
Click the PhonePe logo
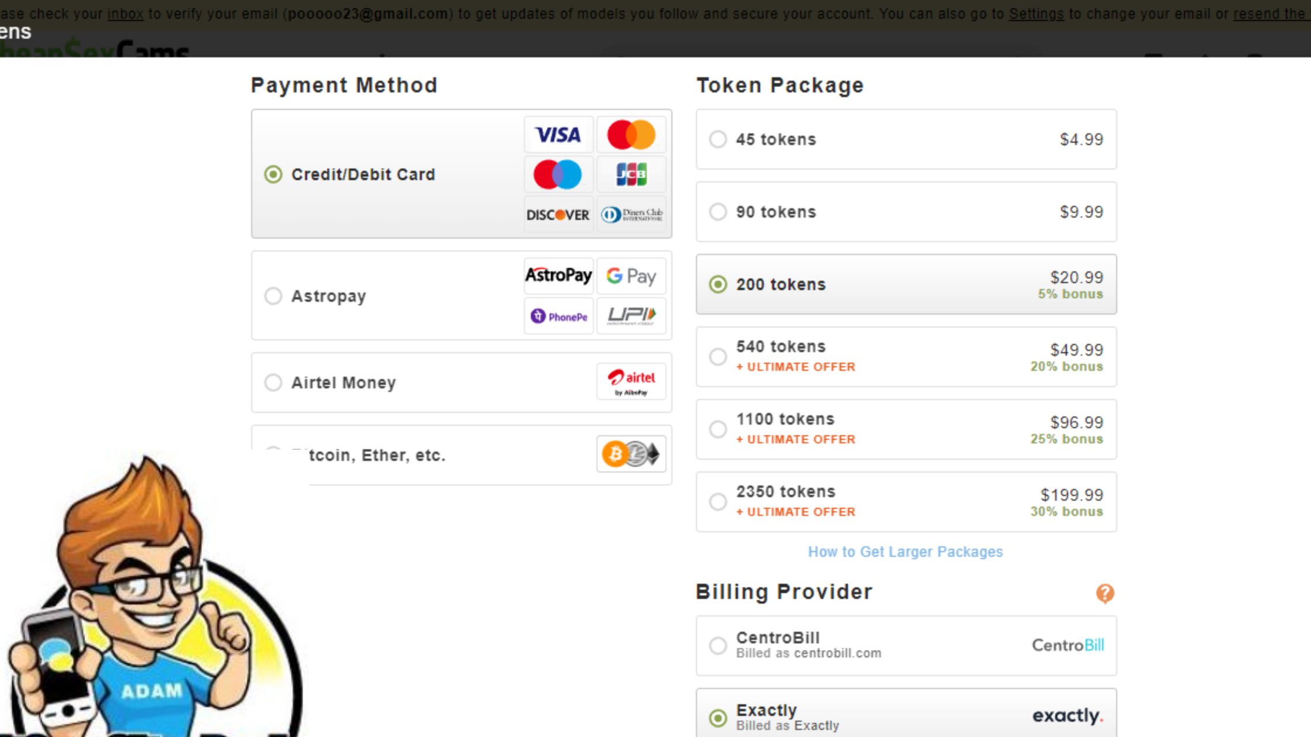tap(558, 316)
